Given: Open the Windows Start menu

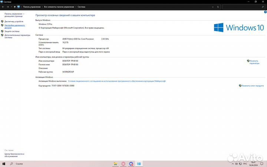Looking at the screenshot, I should point(4,164).
